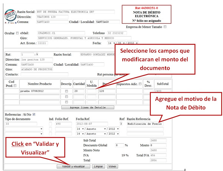Click the Cantidad field showing 20
Screen dimensions: 223x171
[79, 91]
